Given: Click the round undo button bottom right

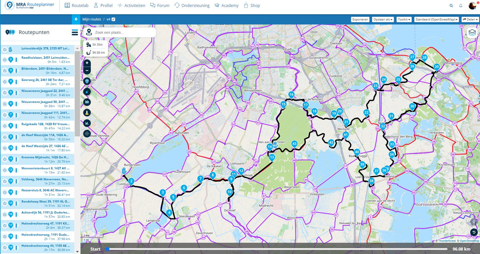Looking at the screenshot, I should point(474,232).
